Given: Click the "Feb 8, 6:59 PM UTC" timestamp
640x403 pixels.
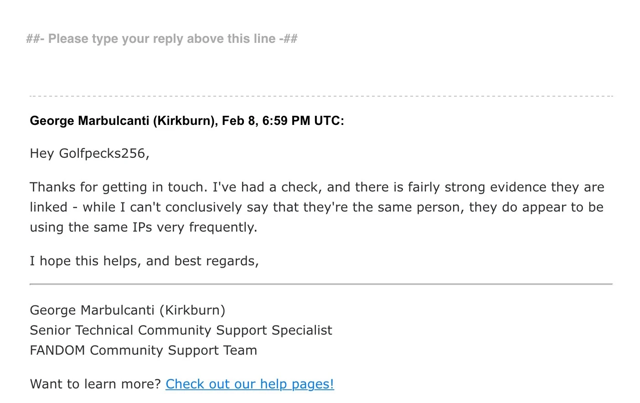Looking at the screenshot, I should click(283, 121).
